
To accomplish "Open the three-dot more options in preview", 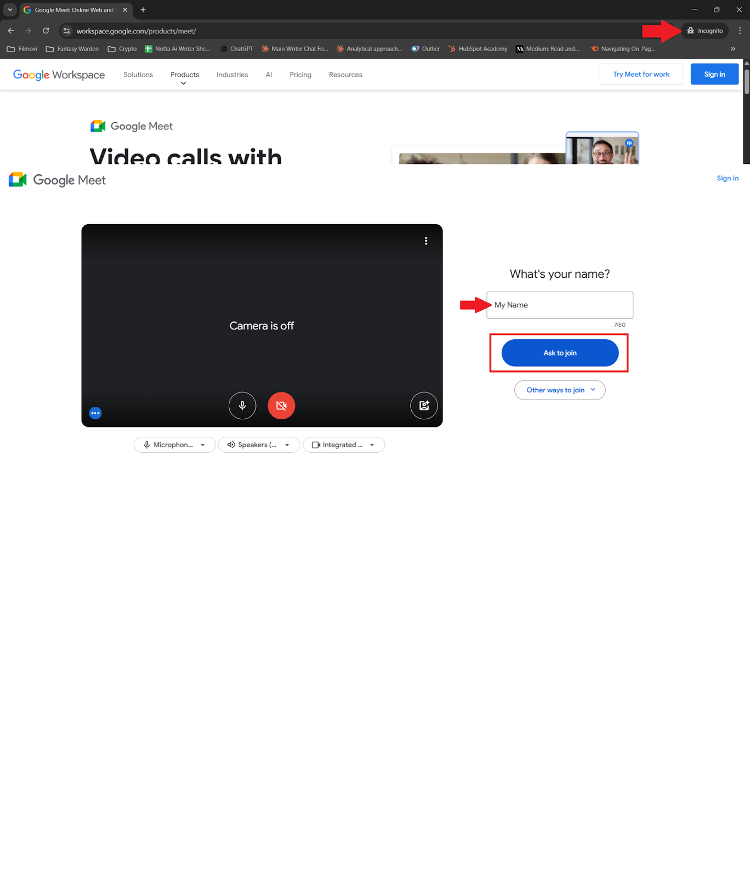I will 426,241.
